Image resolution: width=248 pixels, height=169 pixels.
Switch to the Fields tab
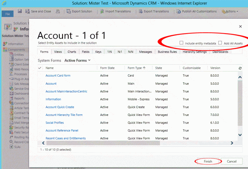(x=86, y=52)
